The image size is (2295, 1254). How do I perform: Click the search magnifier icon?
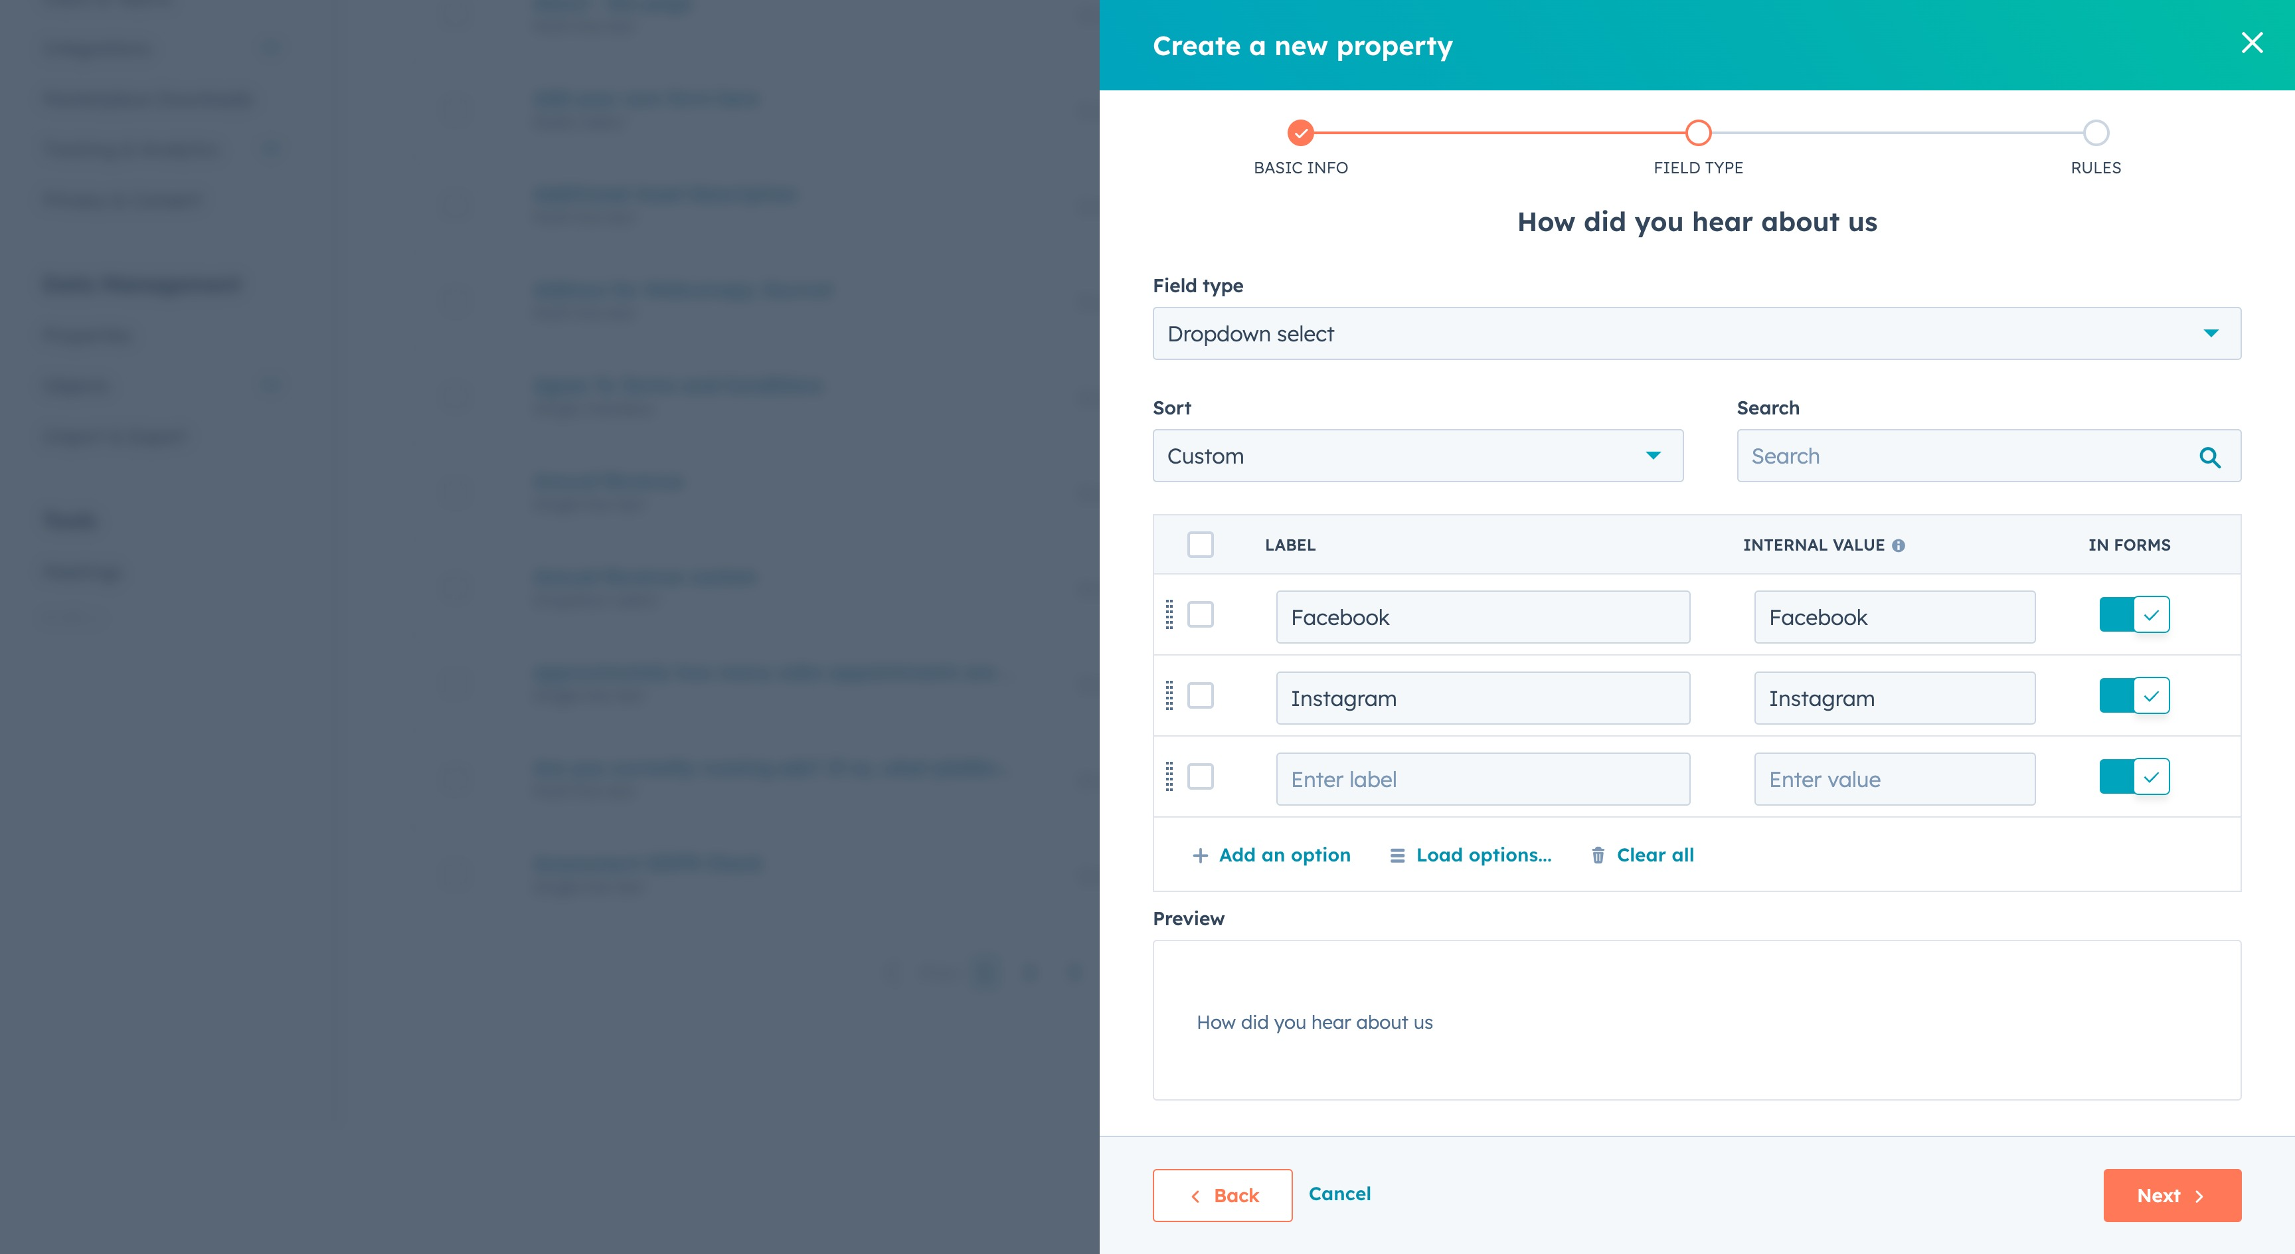pos(2211,456)
